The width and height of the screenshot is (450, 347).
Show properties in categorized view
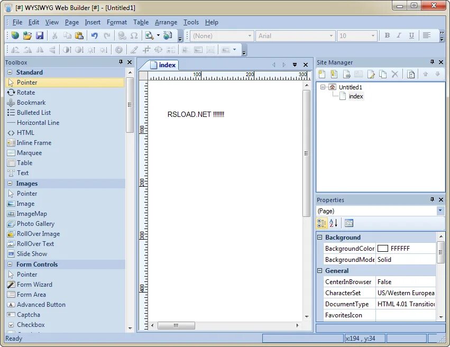(x=322, y=223)
